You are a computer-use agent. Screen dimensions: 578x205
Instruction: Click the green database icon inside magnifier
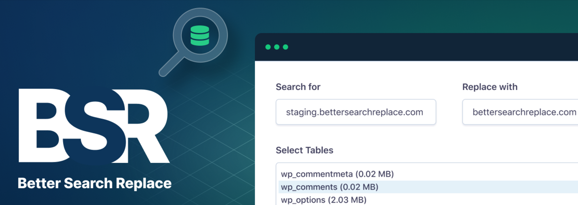(200, 35)
